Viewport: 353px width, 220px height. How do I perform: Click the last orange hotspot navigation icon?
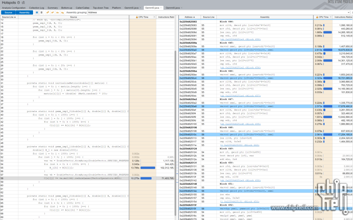(63, 12)
